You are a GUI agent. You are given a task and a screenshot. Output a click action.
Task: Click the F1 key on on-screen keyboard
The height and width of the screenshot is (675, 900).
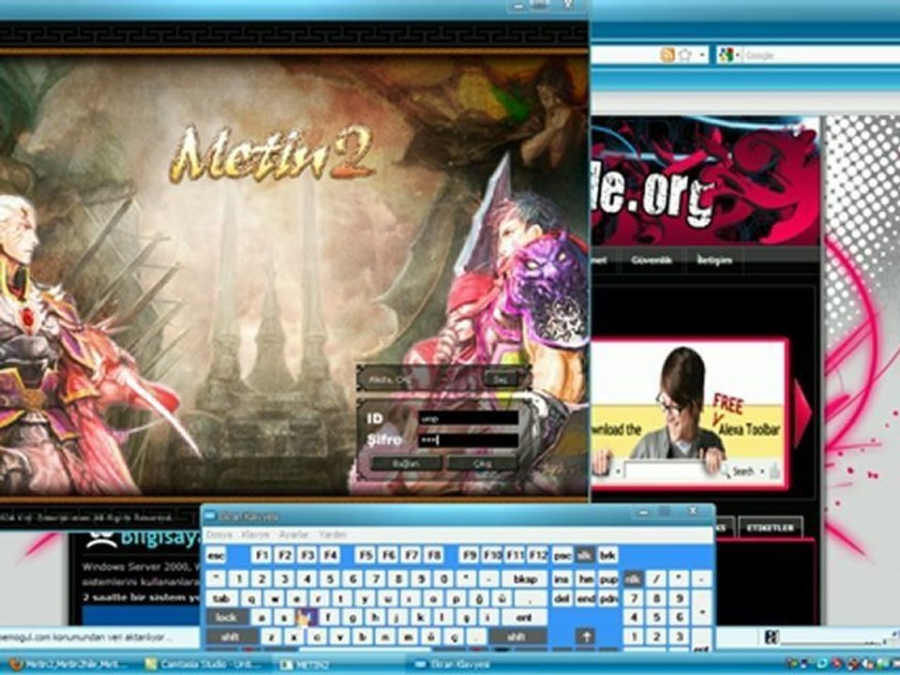point(262,556)
